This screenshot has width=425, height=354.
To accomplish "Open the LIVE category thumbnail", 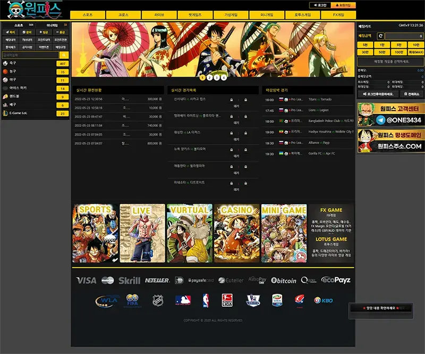I will pos(142,233).
